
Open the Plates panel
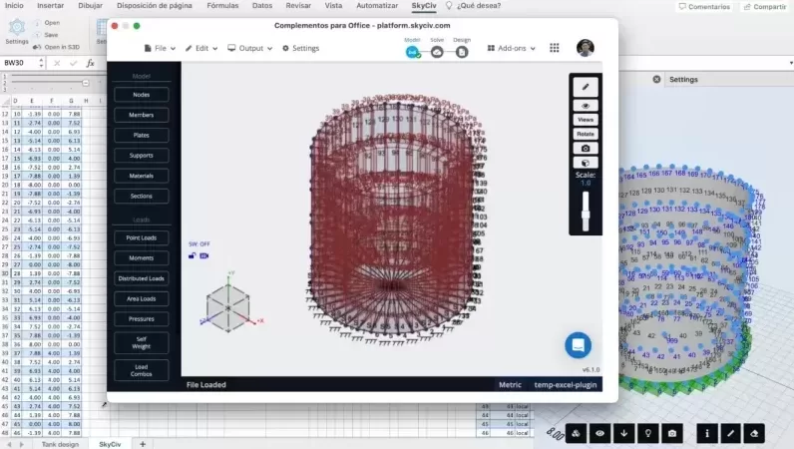click(x=142, y=136)
